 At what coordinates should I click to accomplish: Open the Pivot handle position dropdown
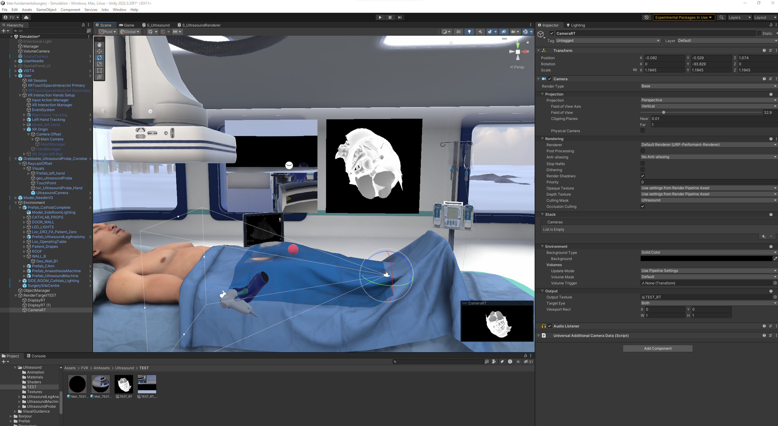107,32
